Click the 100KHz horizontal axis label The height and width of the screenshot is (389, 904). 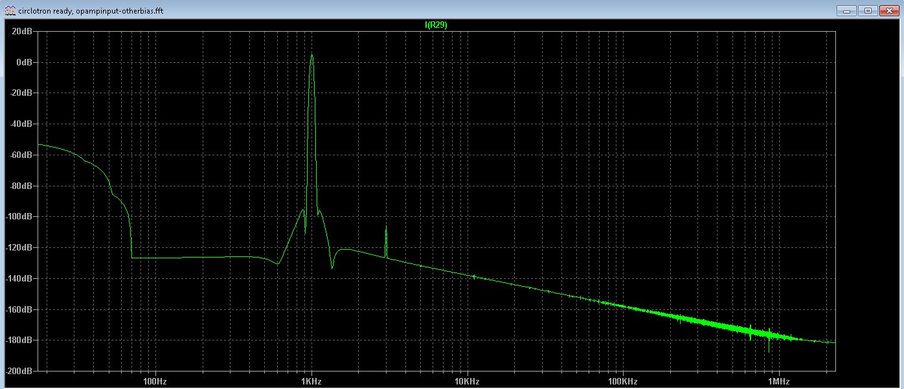point(623,382)
